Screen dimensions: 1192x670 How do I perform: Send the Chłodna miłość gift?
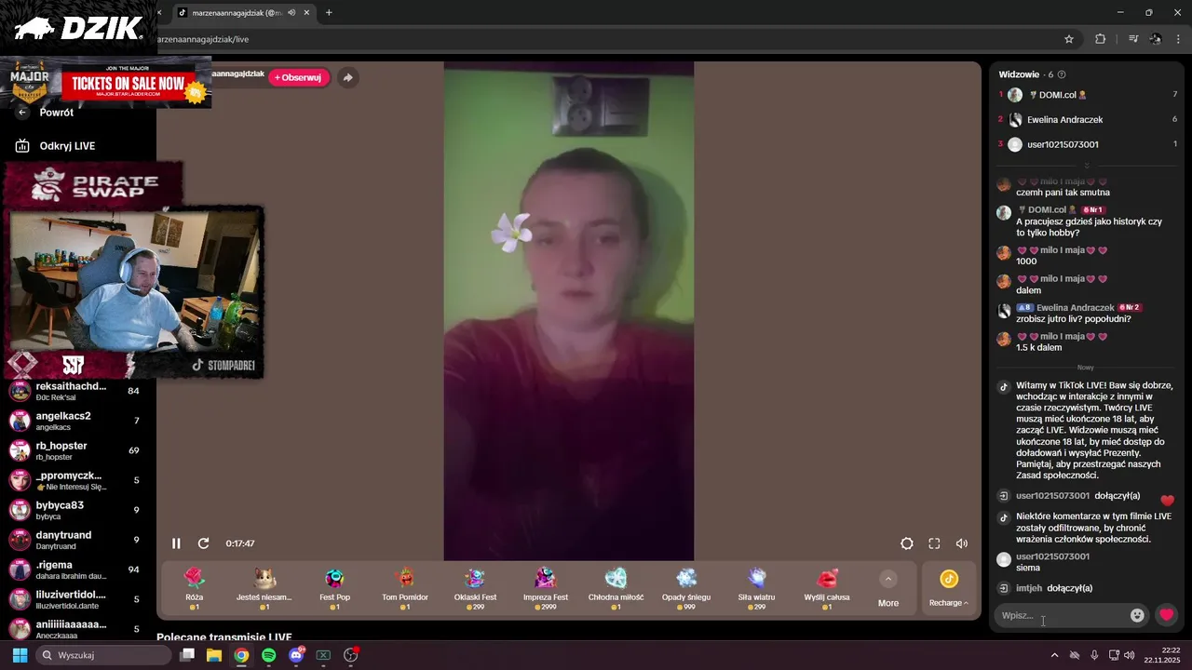point(616,588)
